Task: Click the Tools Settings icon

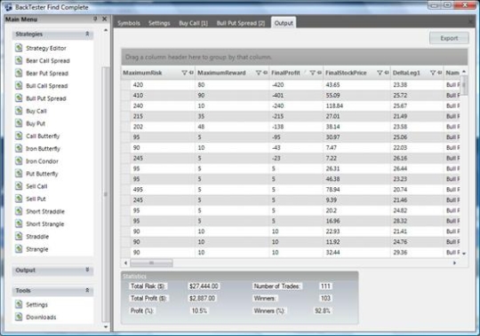Action: tap(19, 304)
